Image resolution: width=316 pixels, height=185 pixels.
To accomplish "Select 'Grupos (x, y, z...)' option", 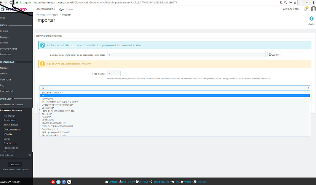I will (x=175, y=129).
